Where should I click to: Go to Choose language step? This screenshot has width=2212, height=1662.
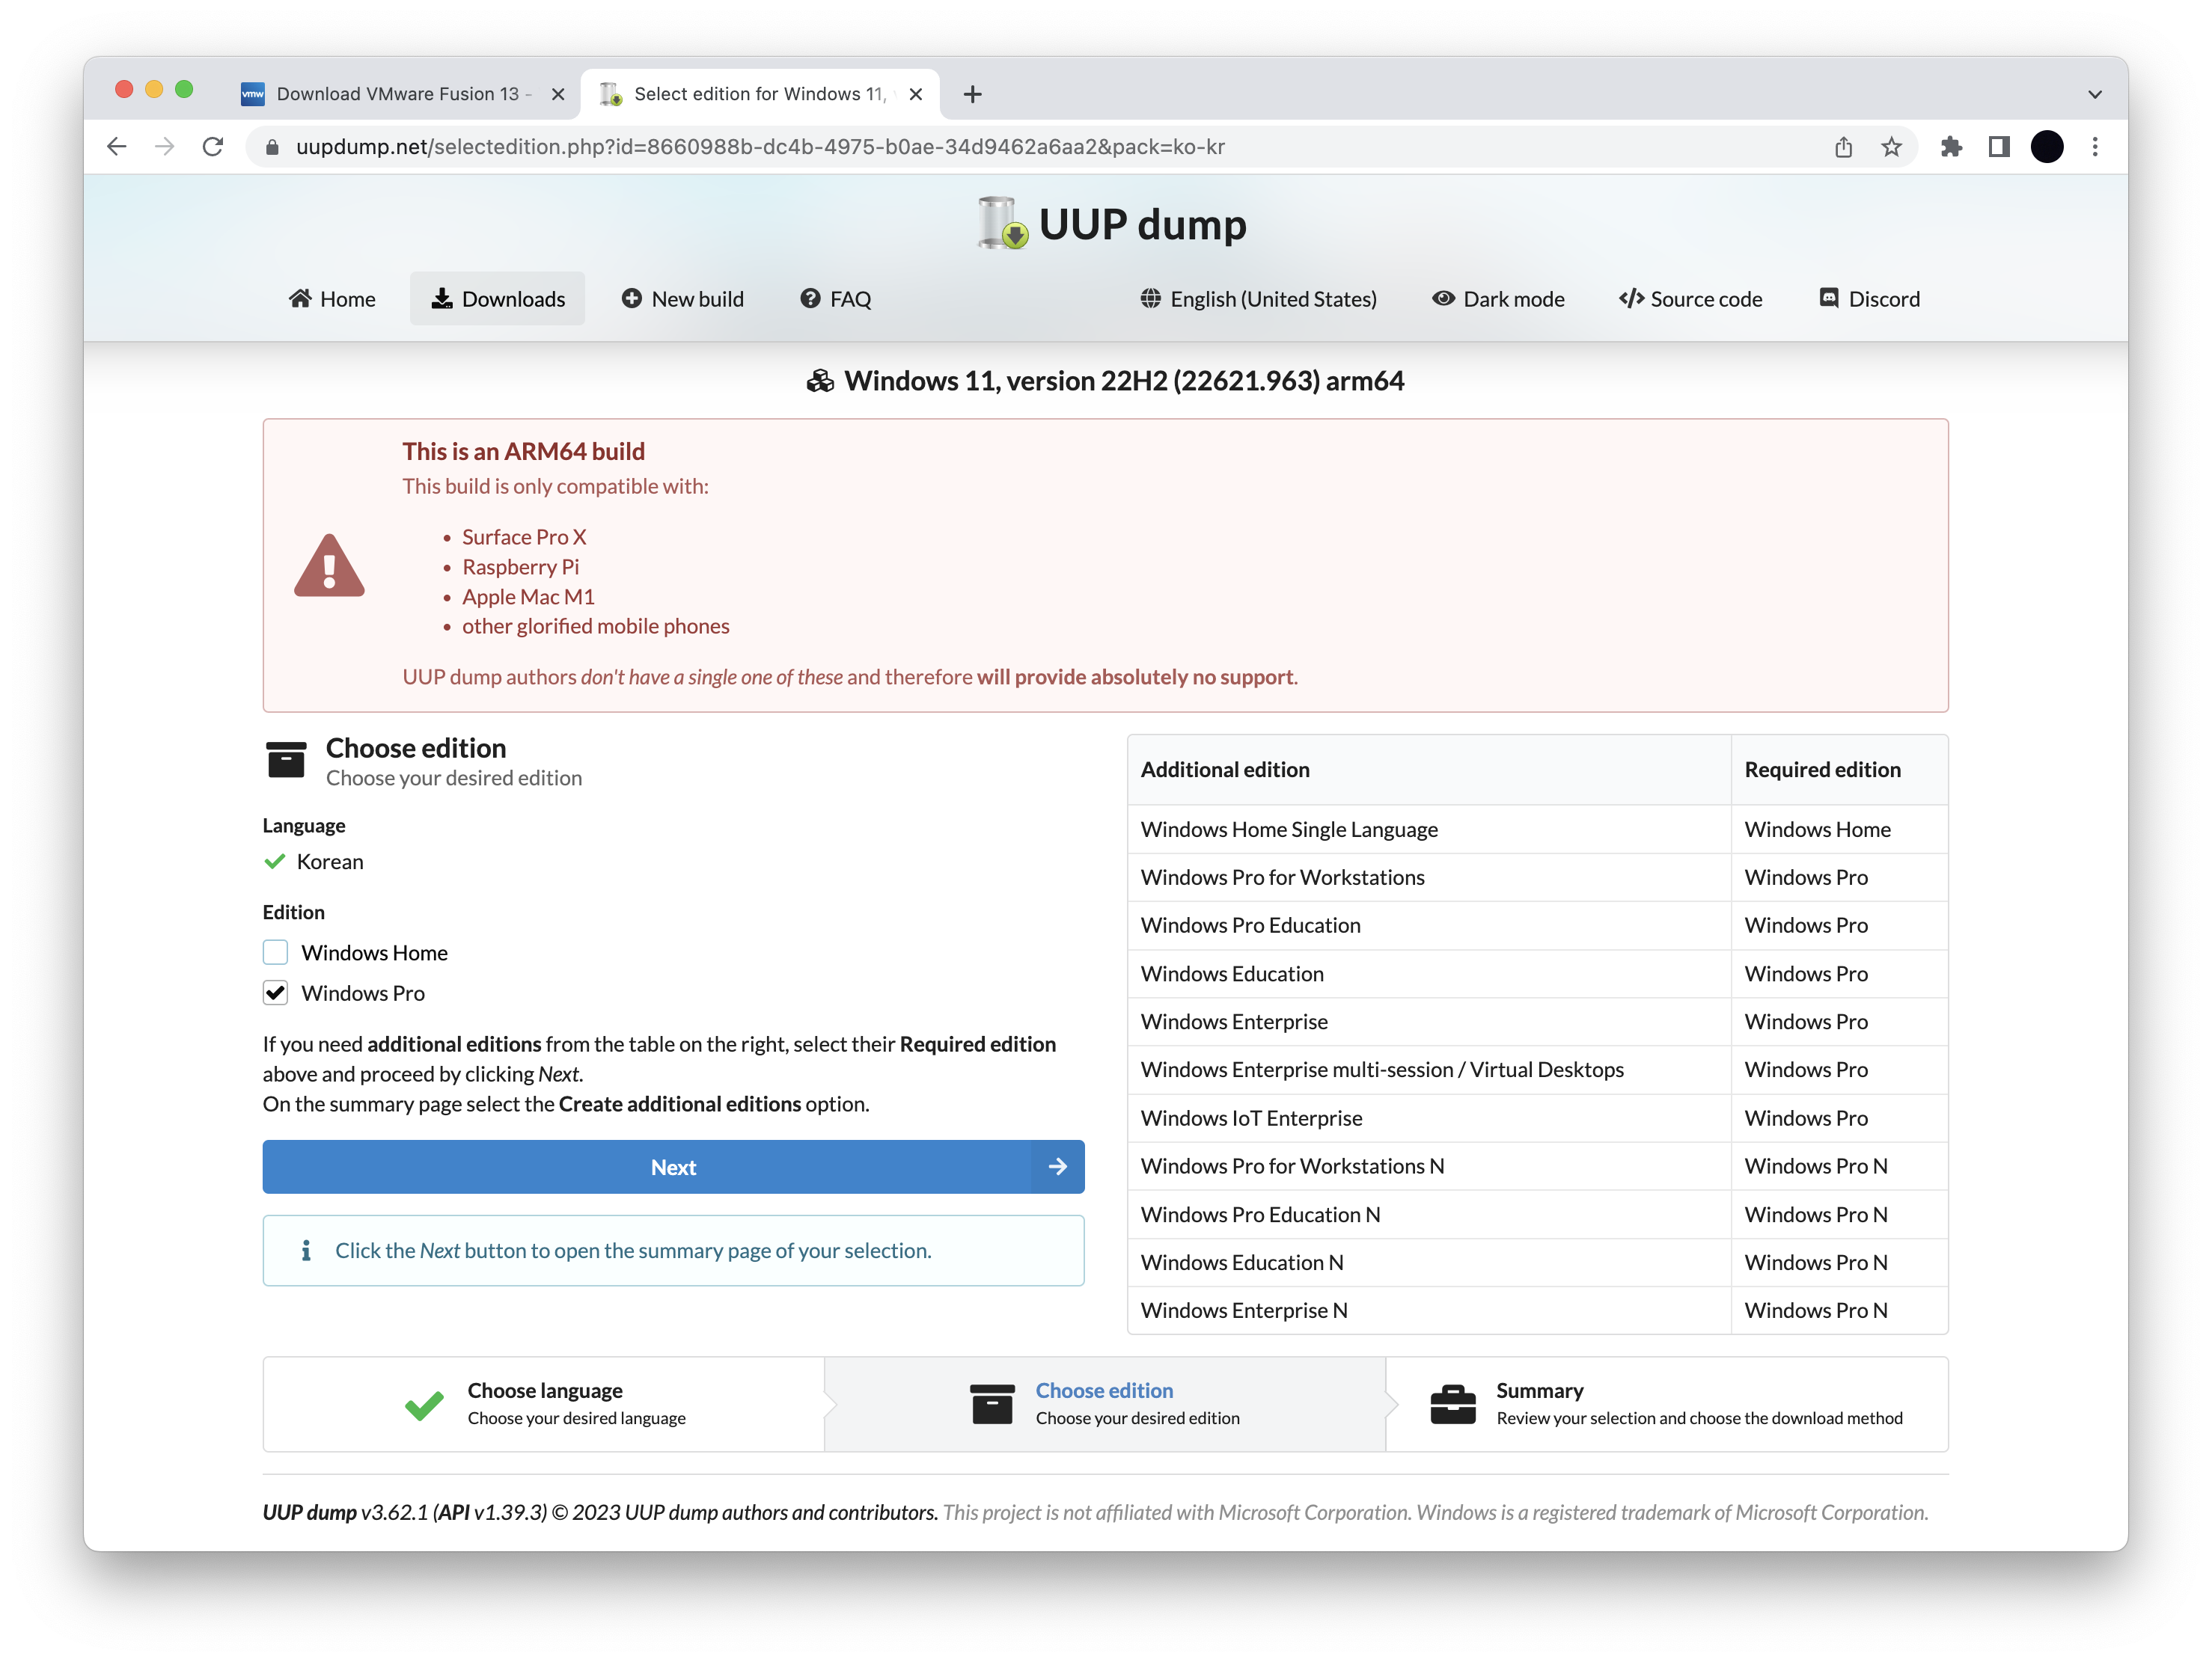pyautogui.click(x=544, y=1402)
